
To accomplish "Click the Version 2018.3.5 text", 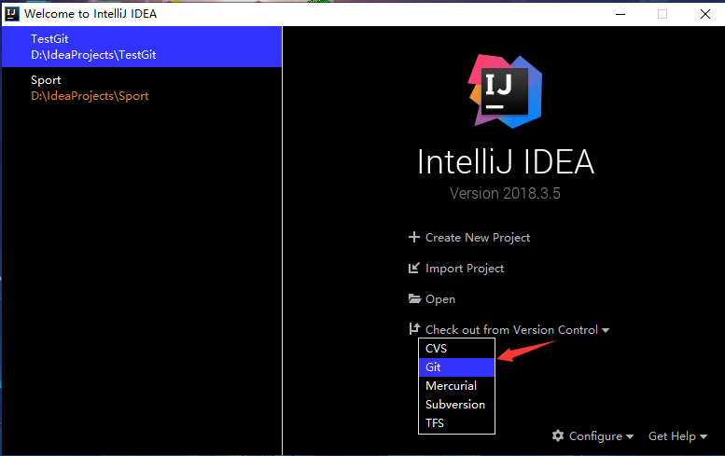I will 505,193.
